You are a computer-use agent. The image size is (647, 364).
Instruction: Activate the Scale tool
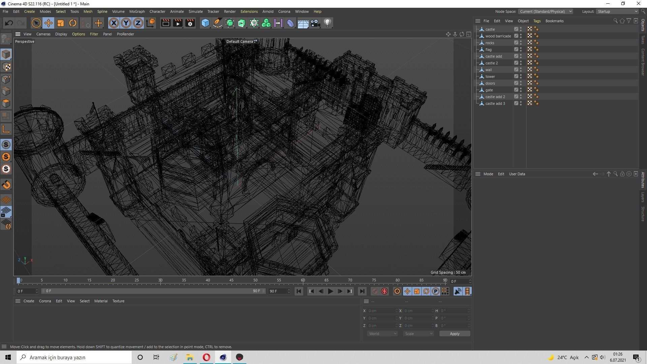click(61, 23)
